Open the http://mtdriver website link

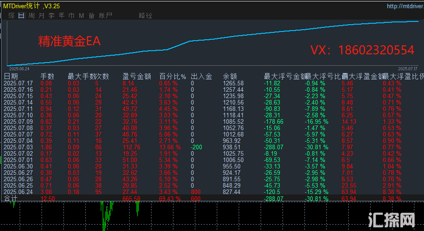tap(405, 6)
